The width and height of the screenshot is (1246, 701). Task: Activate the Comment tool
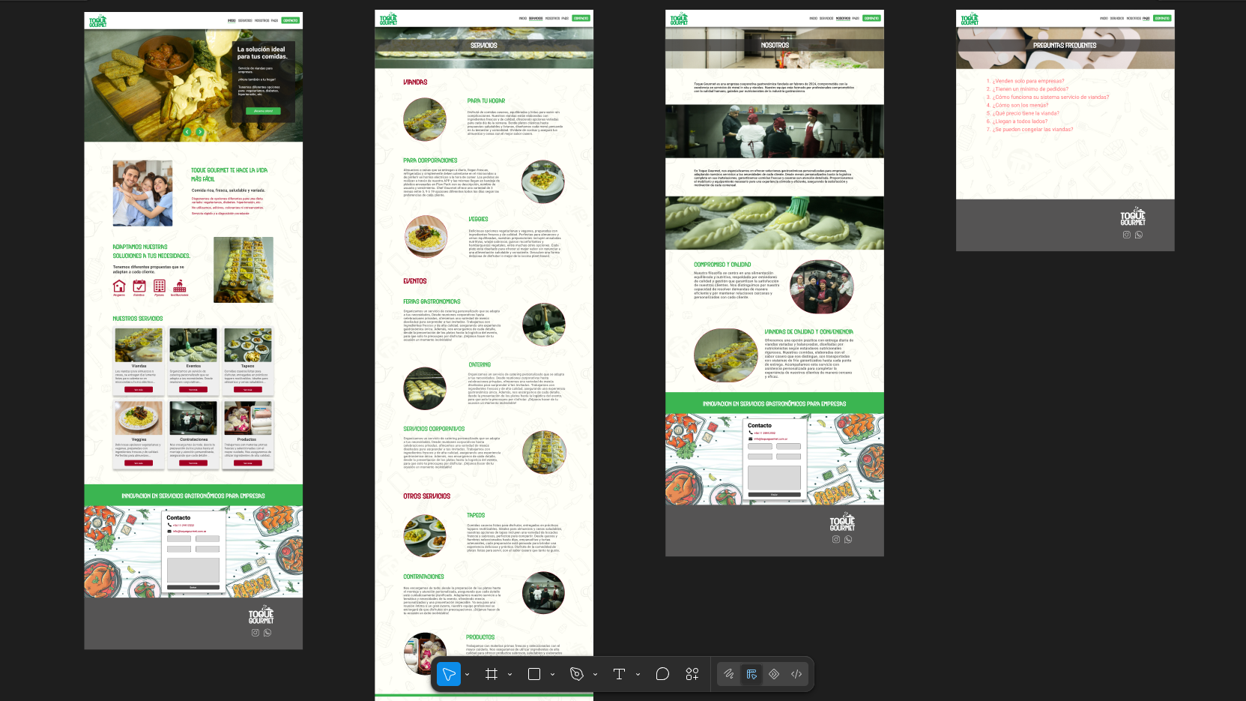[662, 674]
